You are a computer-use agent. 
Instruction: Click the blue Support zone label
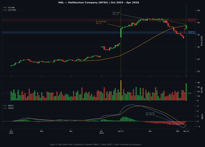(192, 32)
